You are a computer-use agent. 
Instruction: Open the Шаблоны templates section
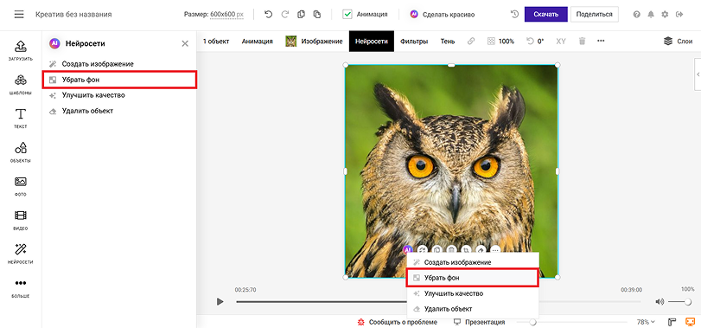pos(21,84)
